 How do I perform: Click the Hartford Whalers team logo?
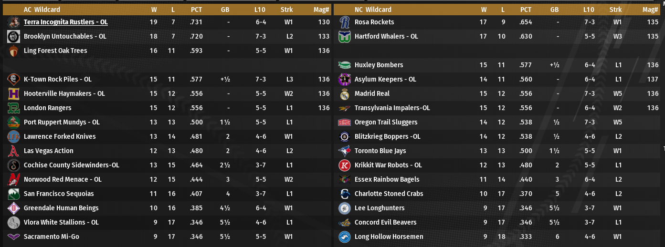[x=344, y=36]
